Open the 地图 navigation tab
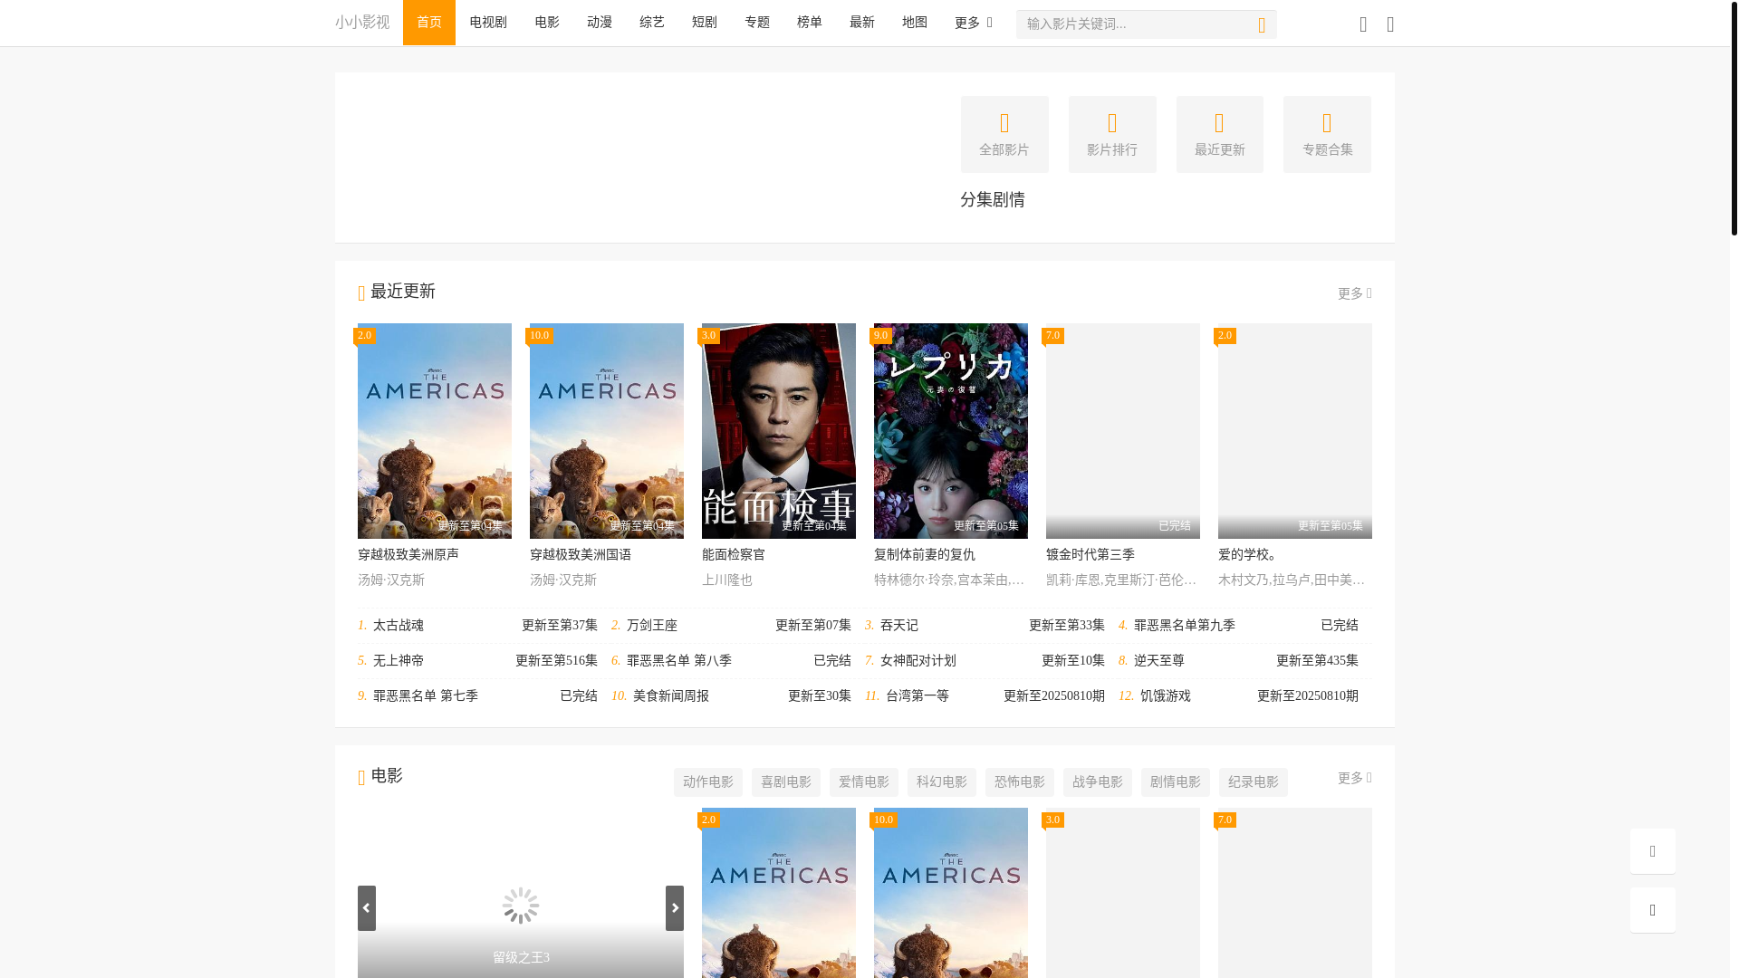This screenshot has height=978, width=1739. coord(915,23)
